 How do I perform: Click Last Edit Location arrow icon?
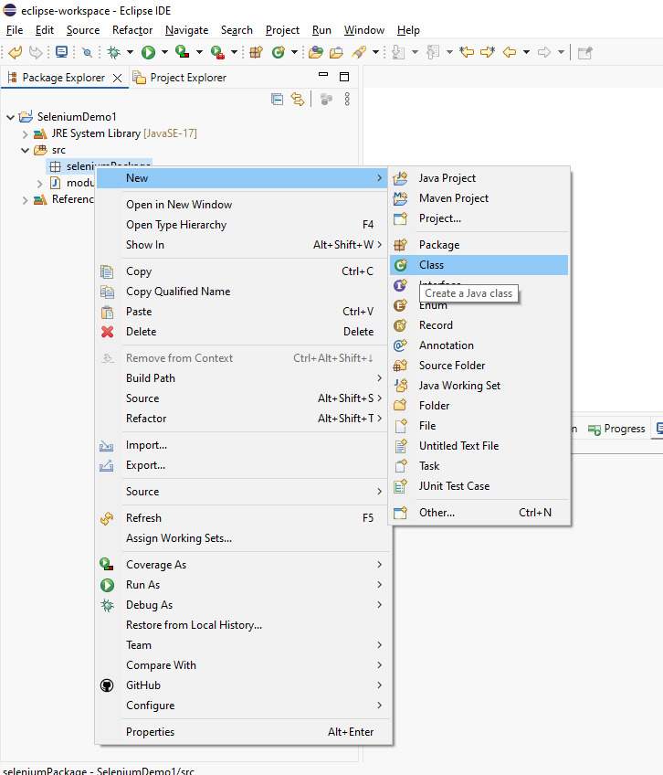(x=467, y=52)
